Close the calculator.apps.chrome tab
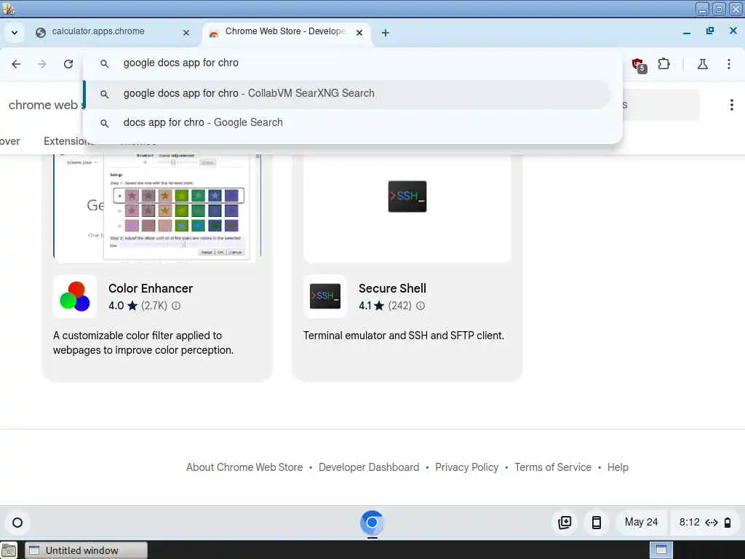The image size is (745, 559). click(x=186, y=33)
